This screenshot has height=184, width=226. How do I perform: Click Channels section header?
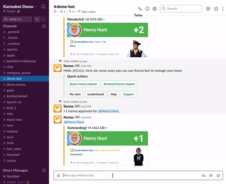pos(10,26)
